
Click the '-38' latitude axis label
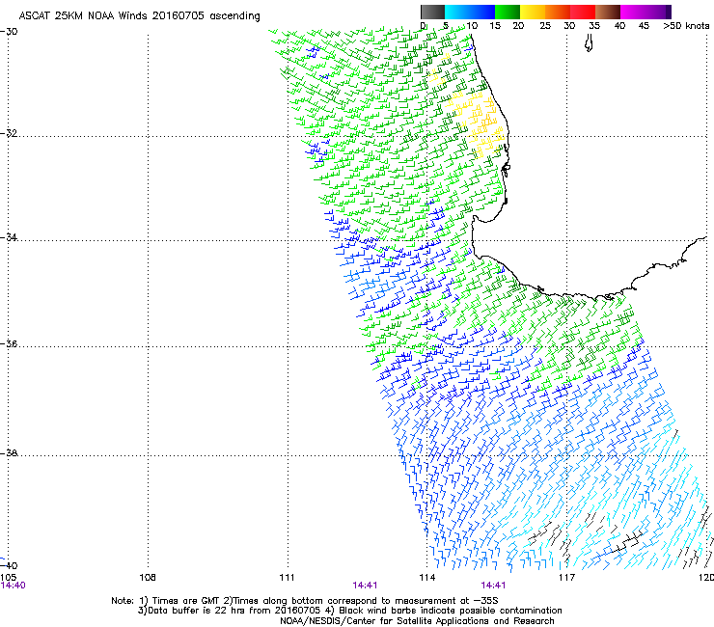[x=9, y=453]
